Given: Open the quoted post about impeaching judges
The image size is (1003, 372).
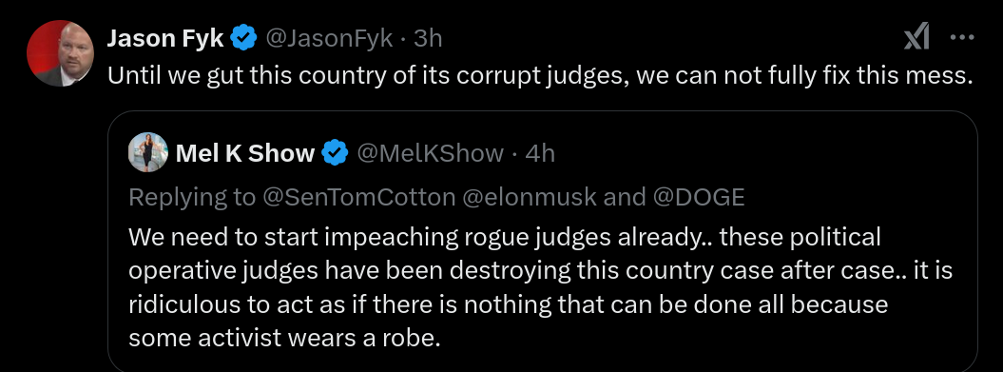Looking at the screenshot, I should coord(543,241).
